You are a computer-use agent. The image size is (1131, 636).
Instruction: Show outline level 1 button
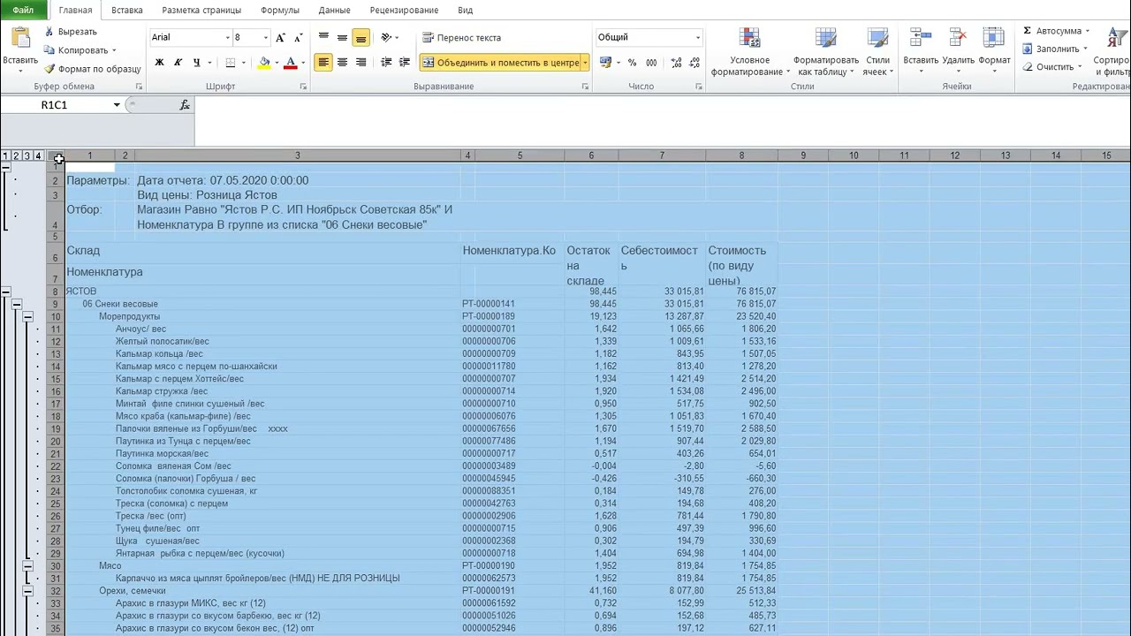(5, 156)
